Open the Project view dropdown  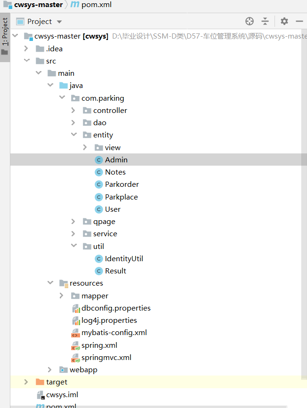tap(59, 22)
